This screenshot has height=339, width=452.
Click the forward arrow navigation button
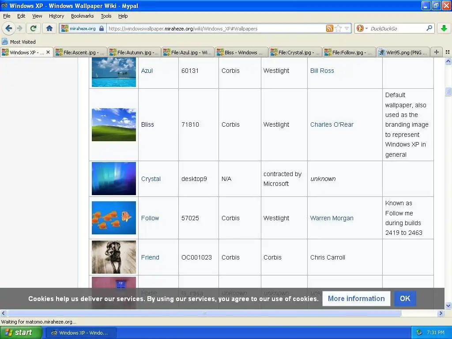click(19, 28)
